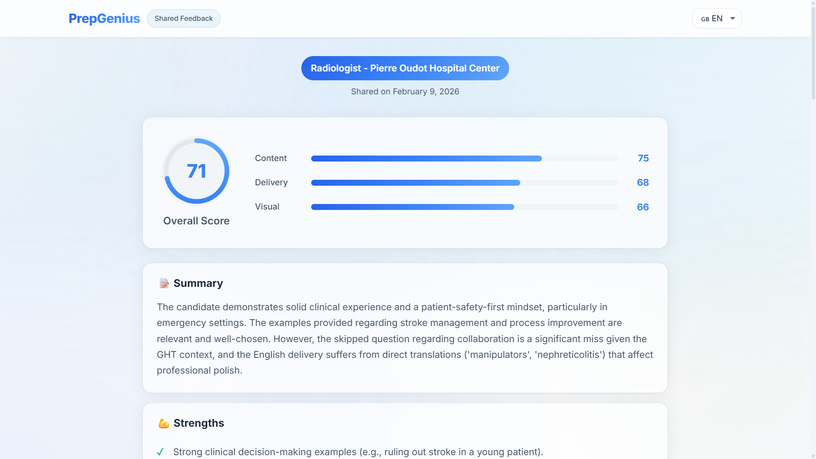This screenshot has width=816, height=459.
Task: Click the GB flag code icon
Action: pyautogui.click(x=705, y=19)
